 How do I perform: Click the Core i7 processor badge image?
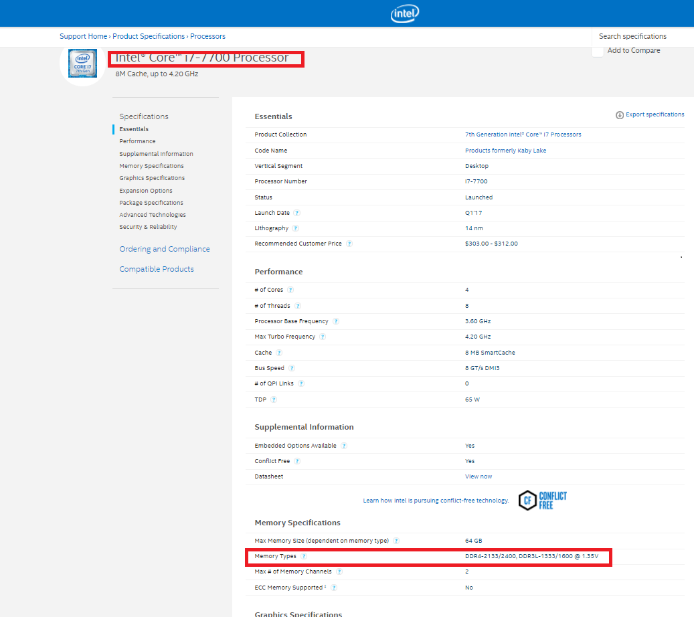pos(82,64)
